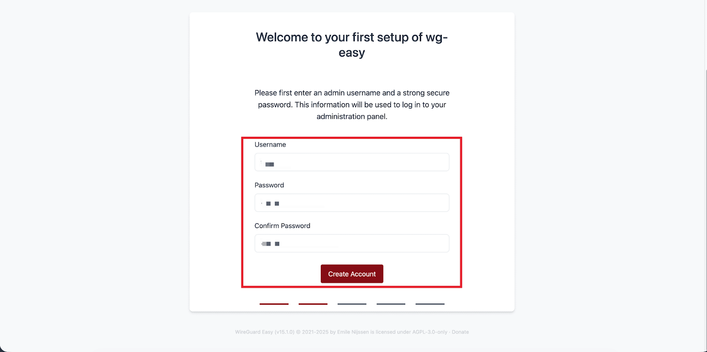Click inside the Password input field
The width and height of the screenshot is (707, 352).
click(351, 202)
